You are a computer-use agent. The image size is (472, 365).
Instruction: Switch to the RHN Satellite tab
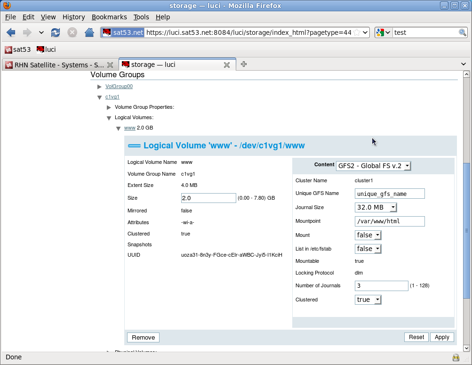[54, 65]
